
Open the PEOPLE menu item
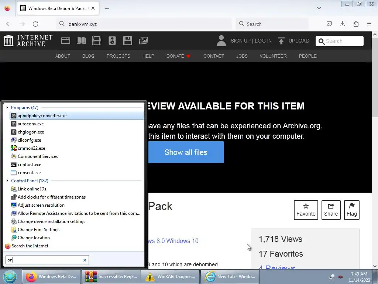point(307,56)
